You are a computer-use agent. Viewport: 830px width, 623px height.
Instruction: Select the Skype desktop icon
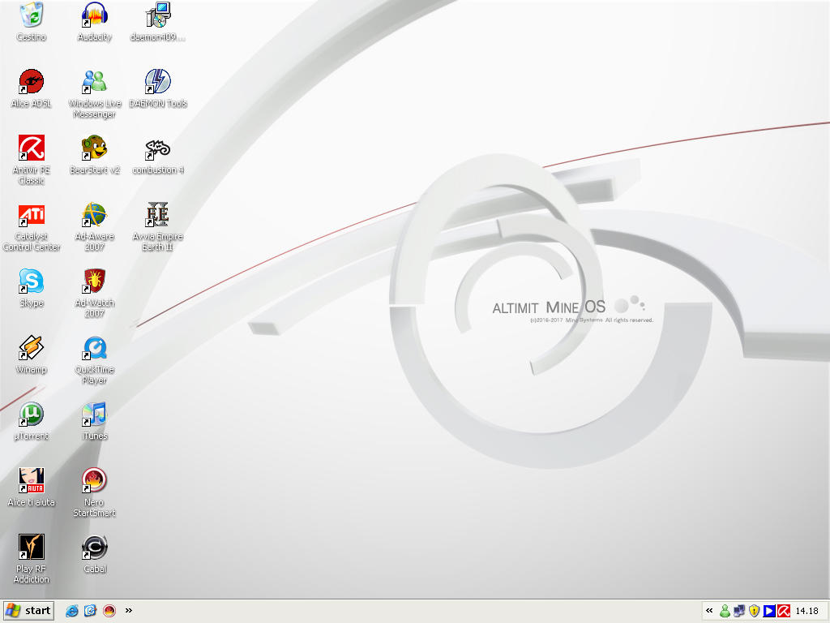[x=31, y=281]
